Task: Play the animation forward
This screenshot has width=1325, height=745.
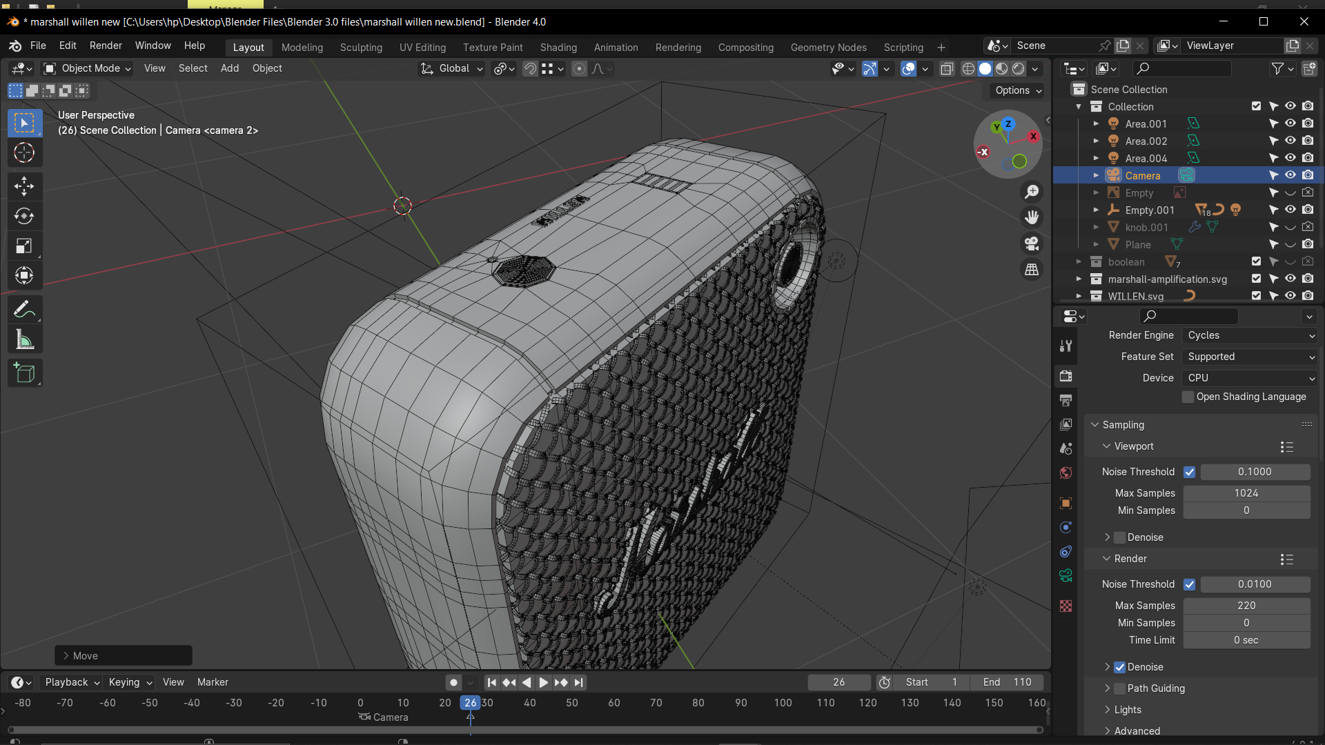Action: (544, 682)
